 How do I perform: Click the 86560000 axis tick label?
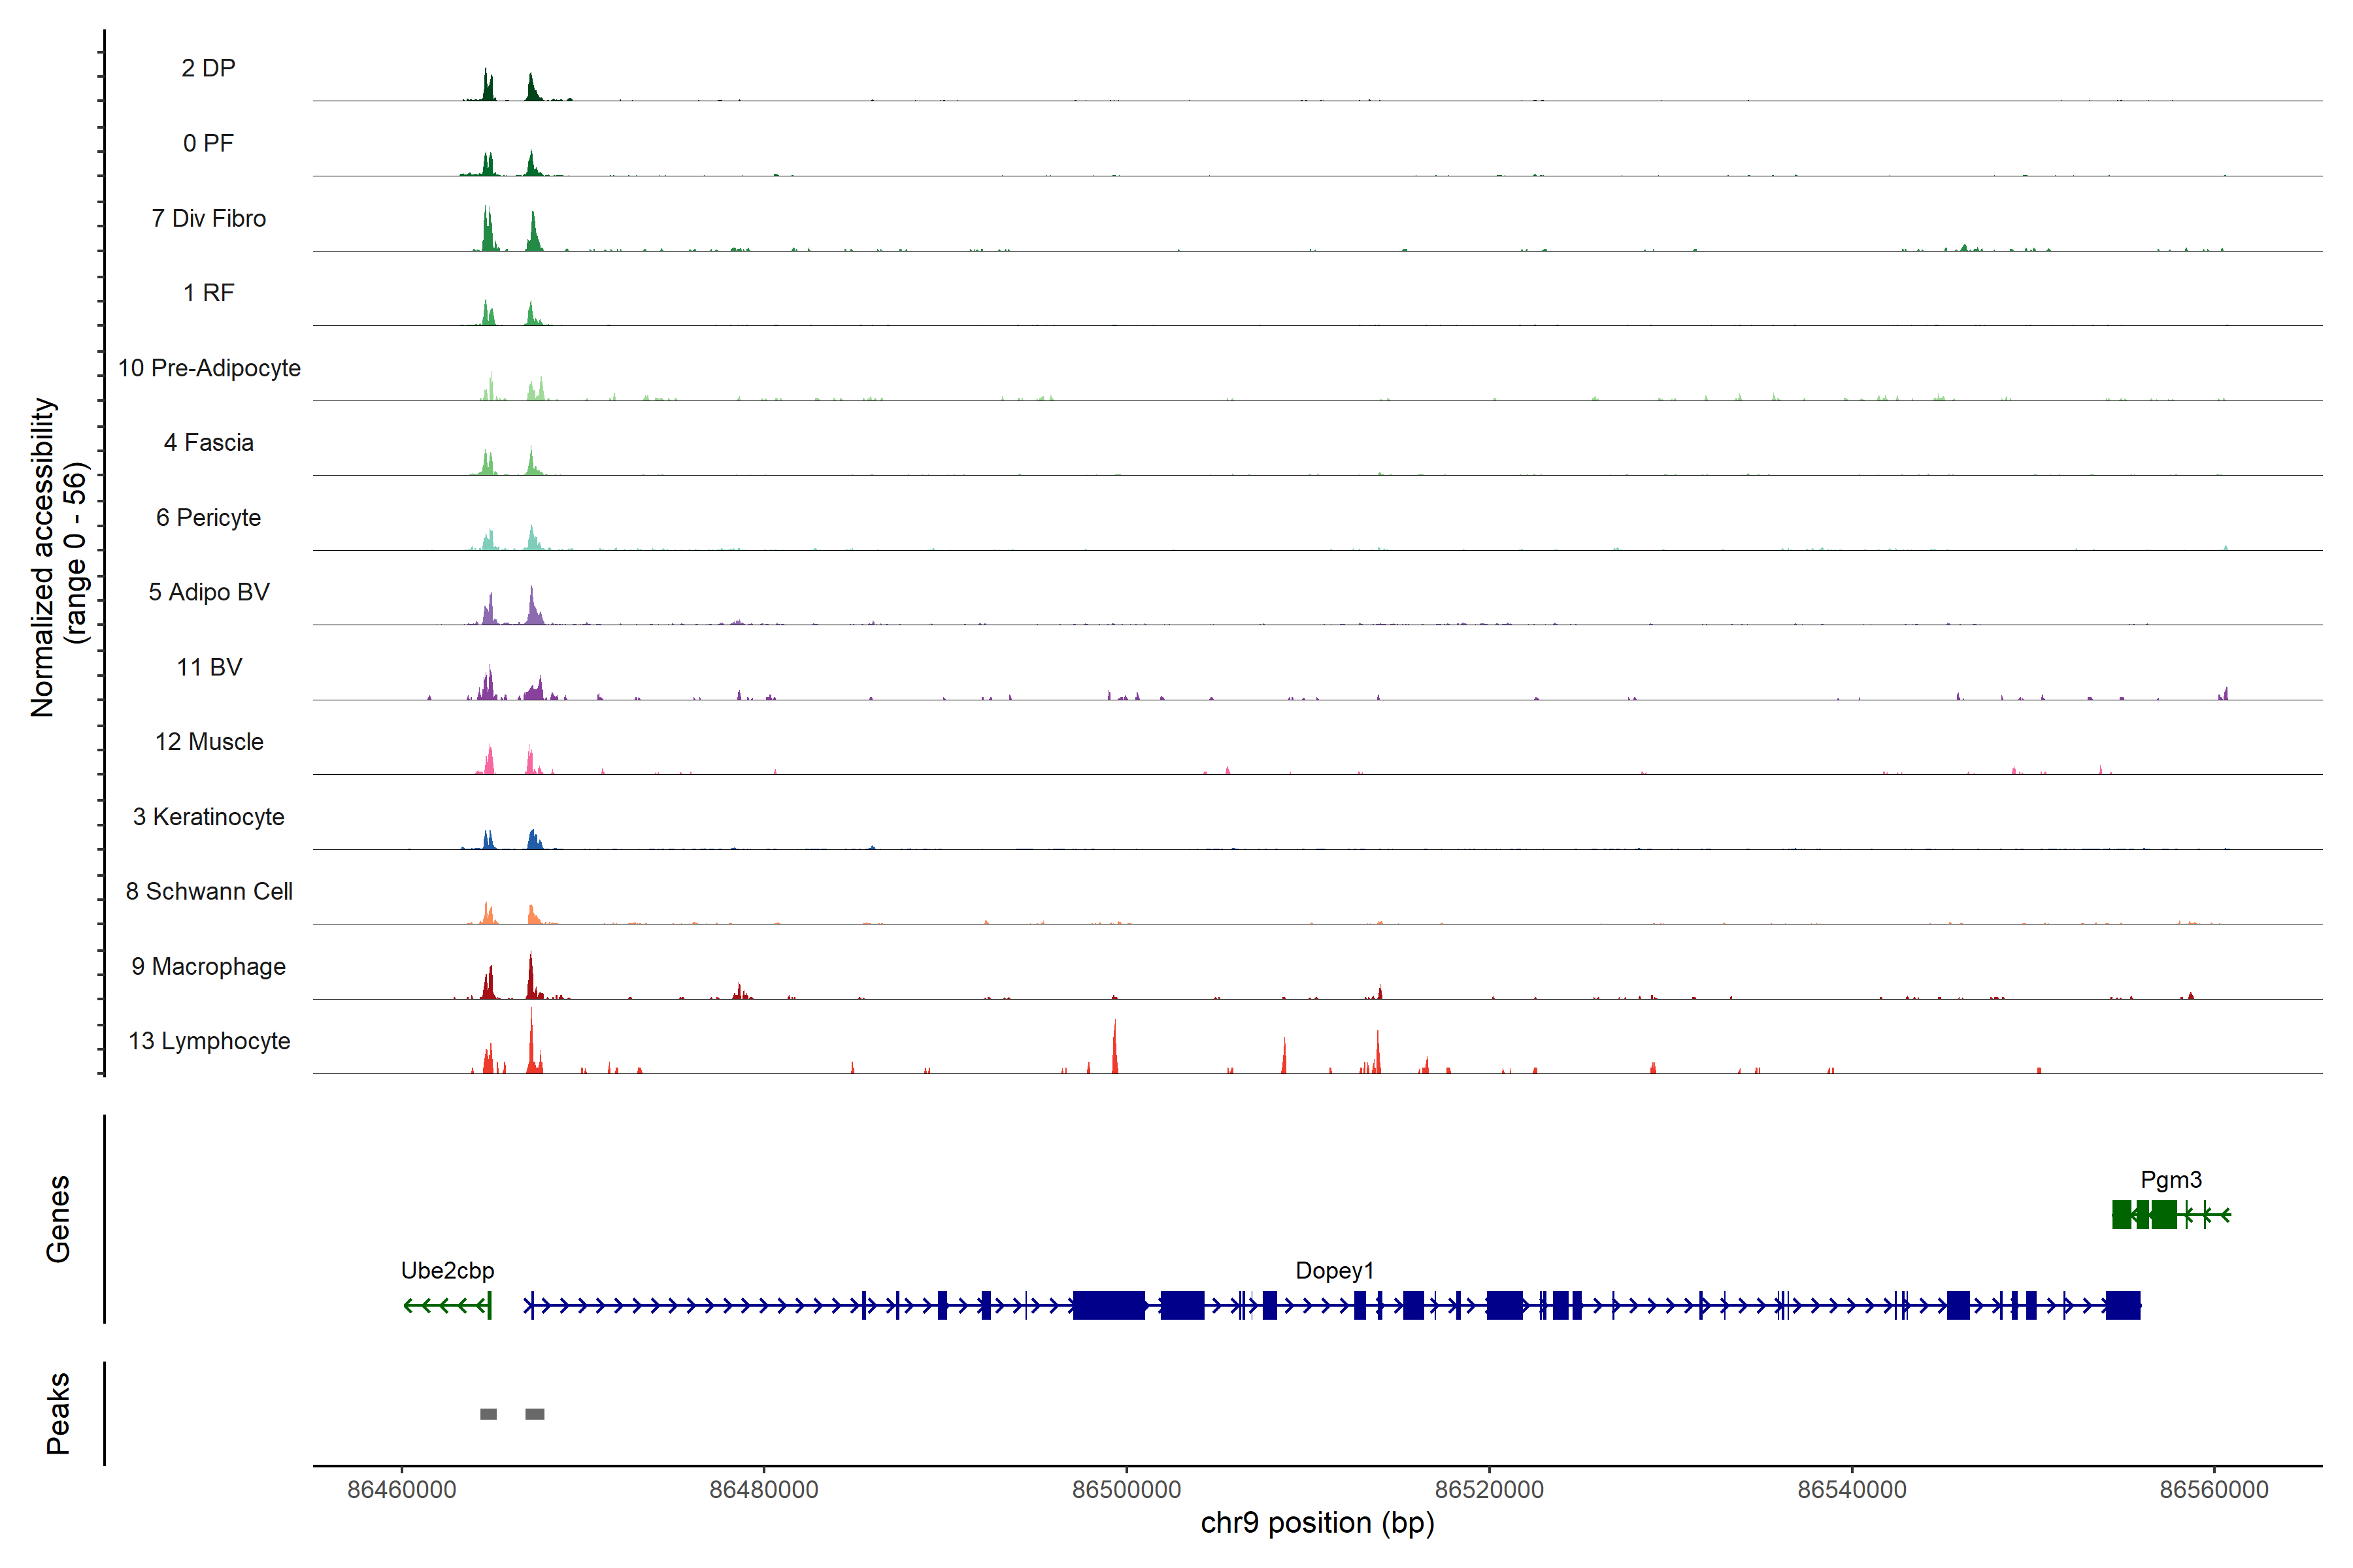tap(2214, 1490)
